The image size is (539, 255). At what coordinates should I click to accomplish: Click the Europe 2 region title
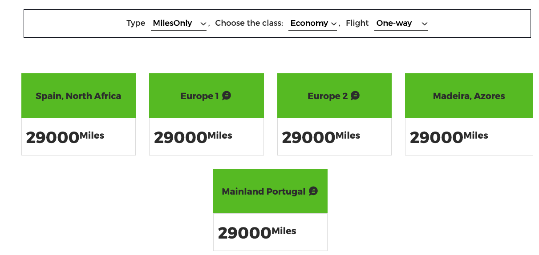(x=327, y=96)
